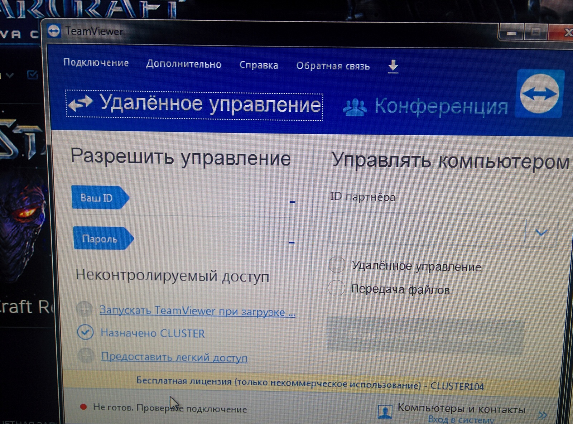The image size is (573, 424).
Task: Click the Бесплатная лицензия banner text
Action: 310,384
